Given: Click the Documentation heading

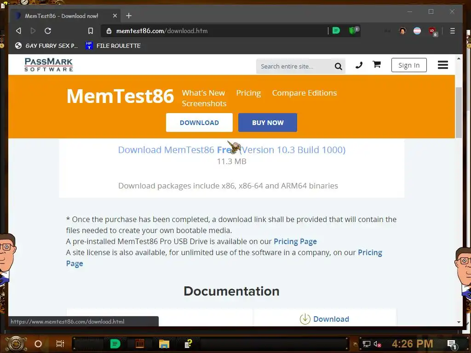Looking at the screenshot, I should coord(231,291).
